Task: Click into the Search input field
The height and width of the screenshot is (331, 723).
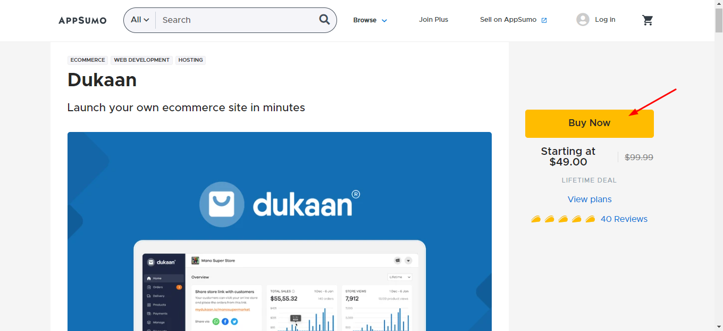Action: coord(237,20)
